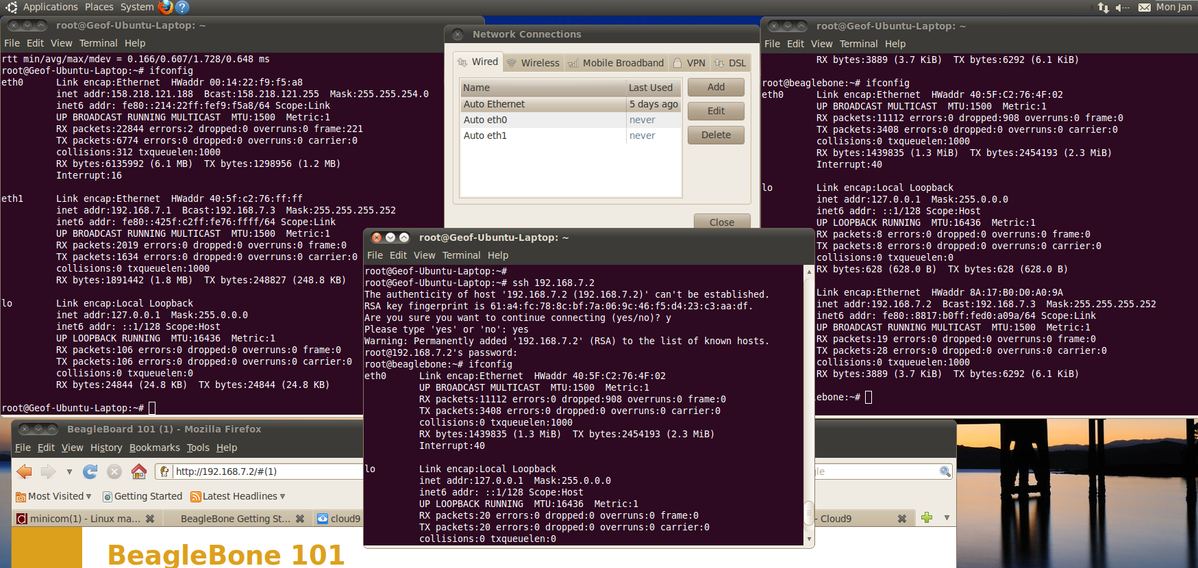The height and width of the screenshot is (568, 1198).
Task: Expand the Most Visited bookmarks dropdown
Action: click(88, 496)
